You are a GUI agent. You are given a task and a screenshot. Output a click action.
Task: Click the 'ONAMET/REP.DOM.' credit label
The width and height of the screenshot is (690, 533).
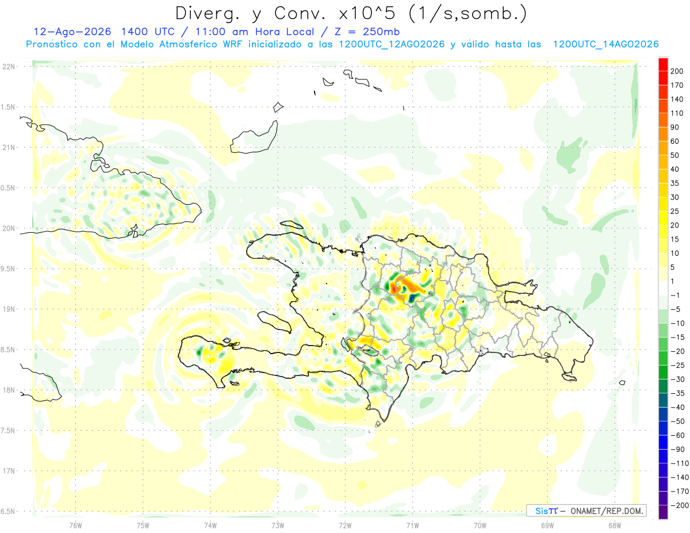click(x=606, y=511)
